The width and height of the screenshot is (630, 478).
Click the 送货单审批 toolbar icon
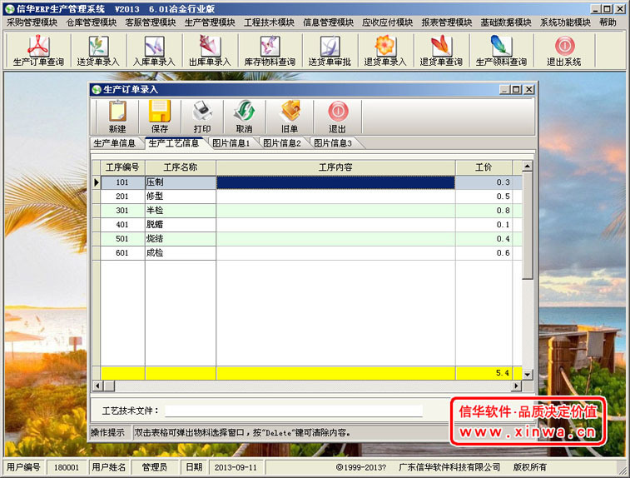tap(330, 50)
